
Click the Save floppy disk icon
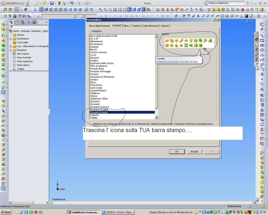(x=52, y=3)
